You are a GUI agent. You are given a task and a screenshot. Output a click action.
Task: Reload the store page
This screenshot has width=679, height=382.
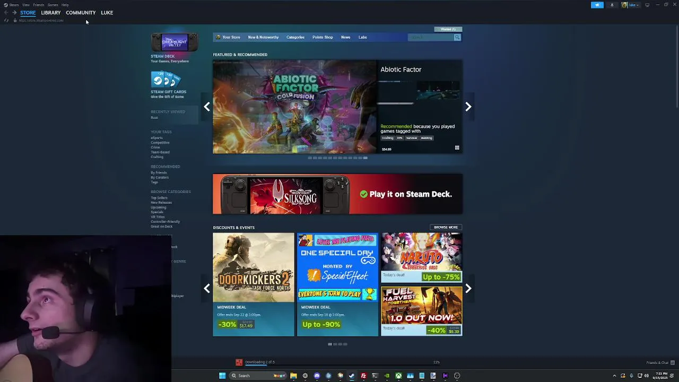(x=6, y=20)
